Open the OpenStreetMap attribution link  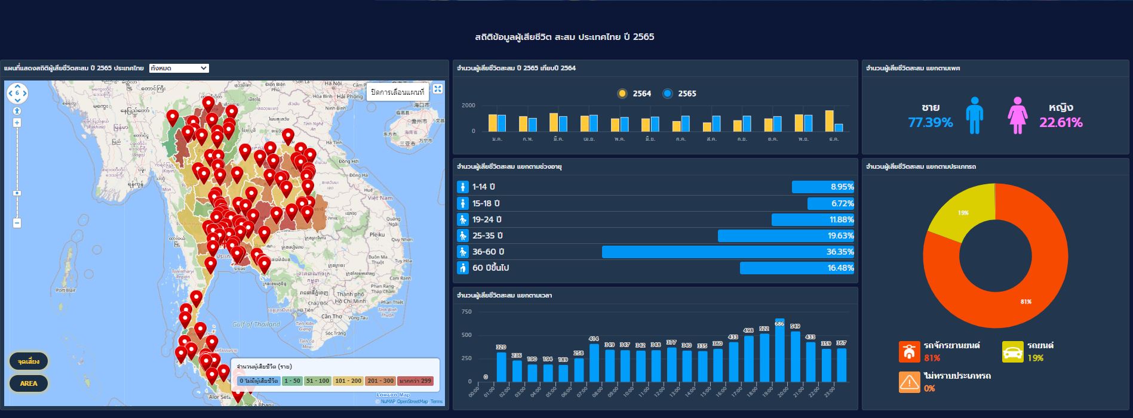412,401
